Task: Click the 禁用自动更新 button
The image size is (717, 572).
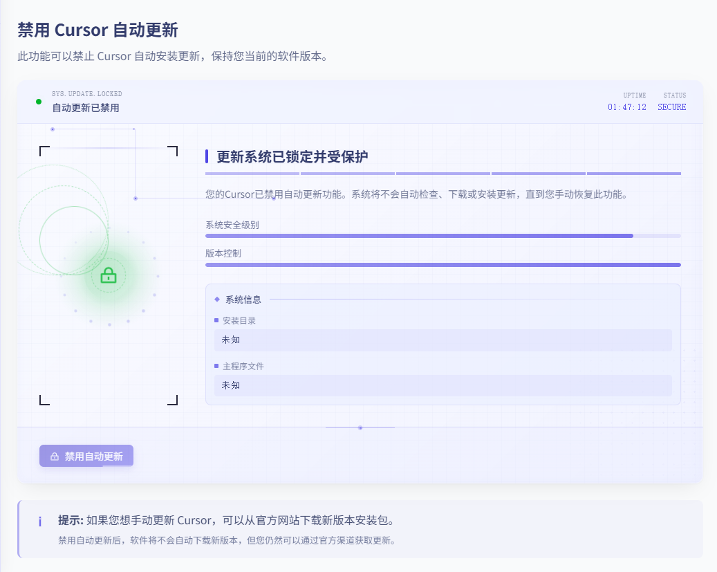Action: (86, 456)
